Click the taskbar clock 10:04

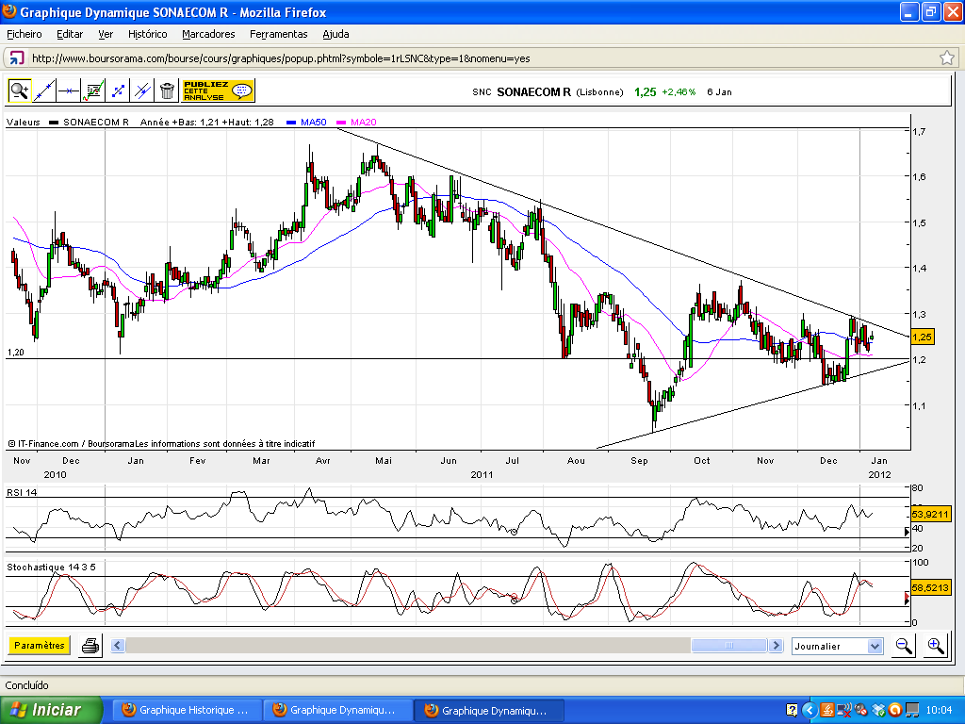(x=939, y=711)
